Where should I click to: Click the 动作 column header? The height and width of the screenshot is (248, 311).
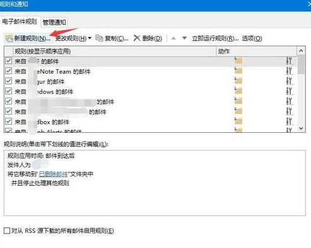(257, 52)
